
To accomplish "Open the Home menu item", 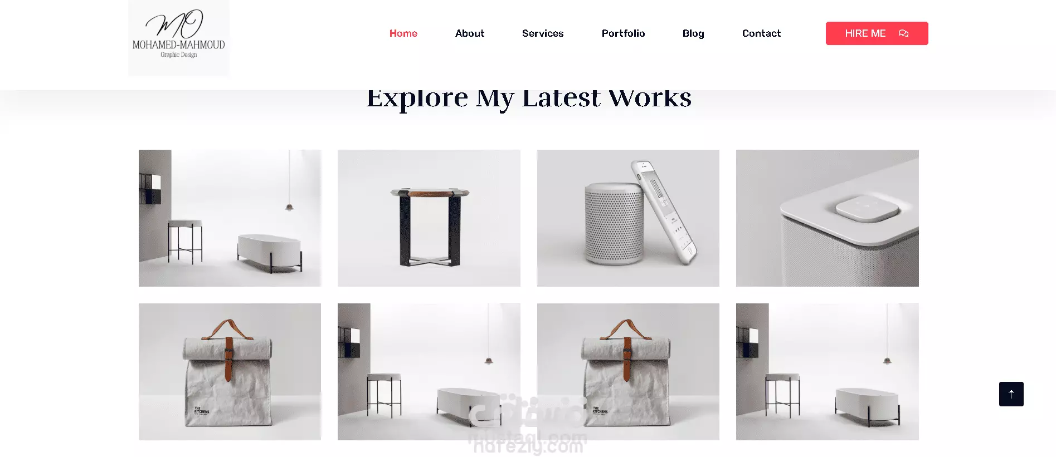I will (x=403, y=33).
